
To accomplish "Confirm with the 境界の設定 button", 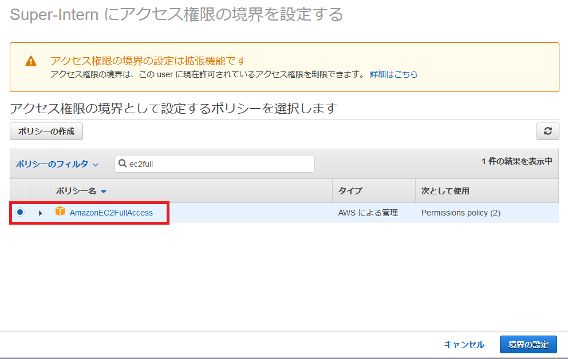I will [x=528, y=344].
